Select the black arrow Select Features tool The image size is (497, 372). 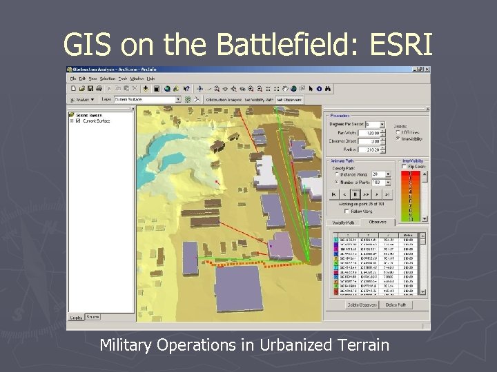[x=311, y=89]
